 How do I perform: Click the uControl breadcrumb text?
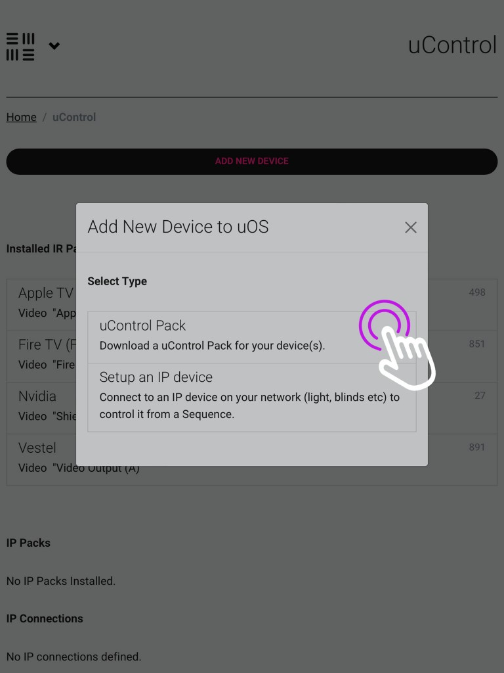[74, 117]
